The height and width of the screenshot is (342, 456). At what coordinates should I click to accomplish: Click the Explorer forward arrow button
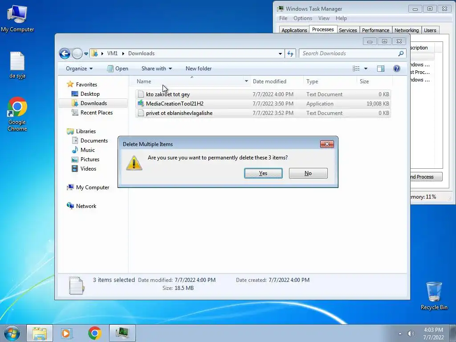77,53
